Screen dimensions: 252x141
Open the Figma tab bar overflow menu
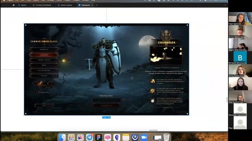point(225,5)
